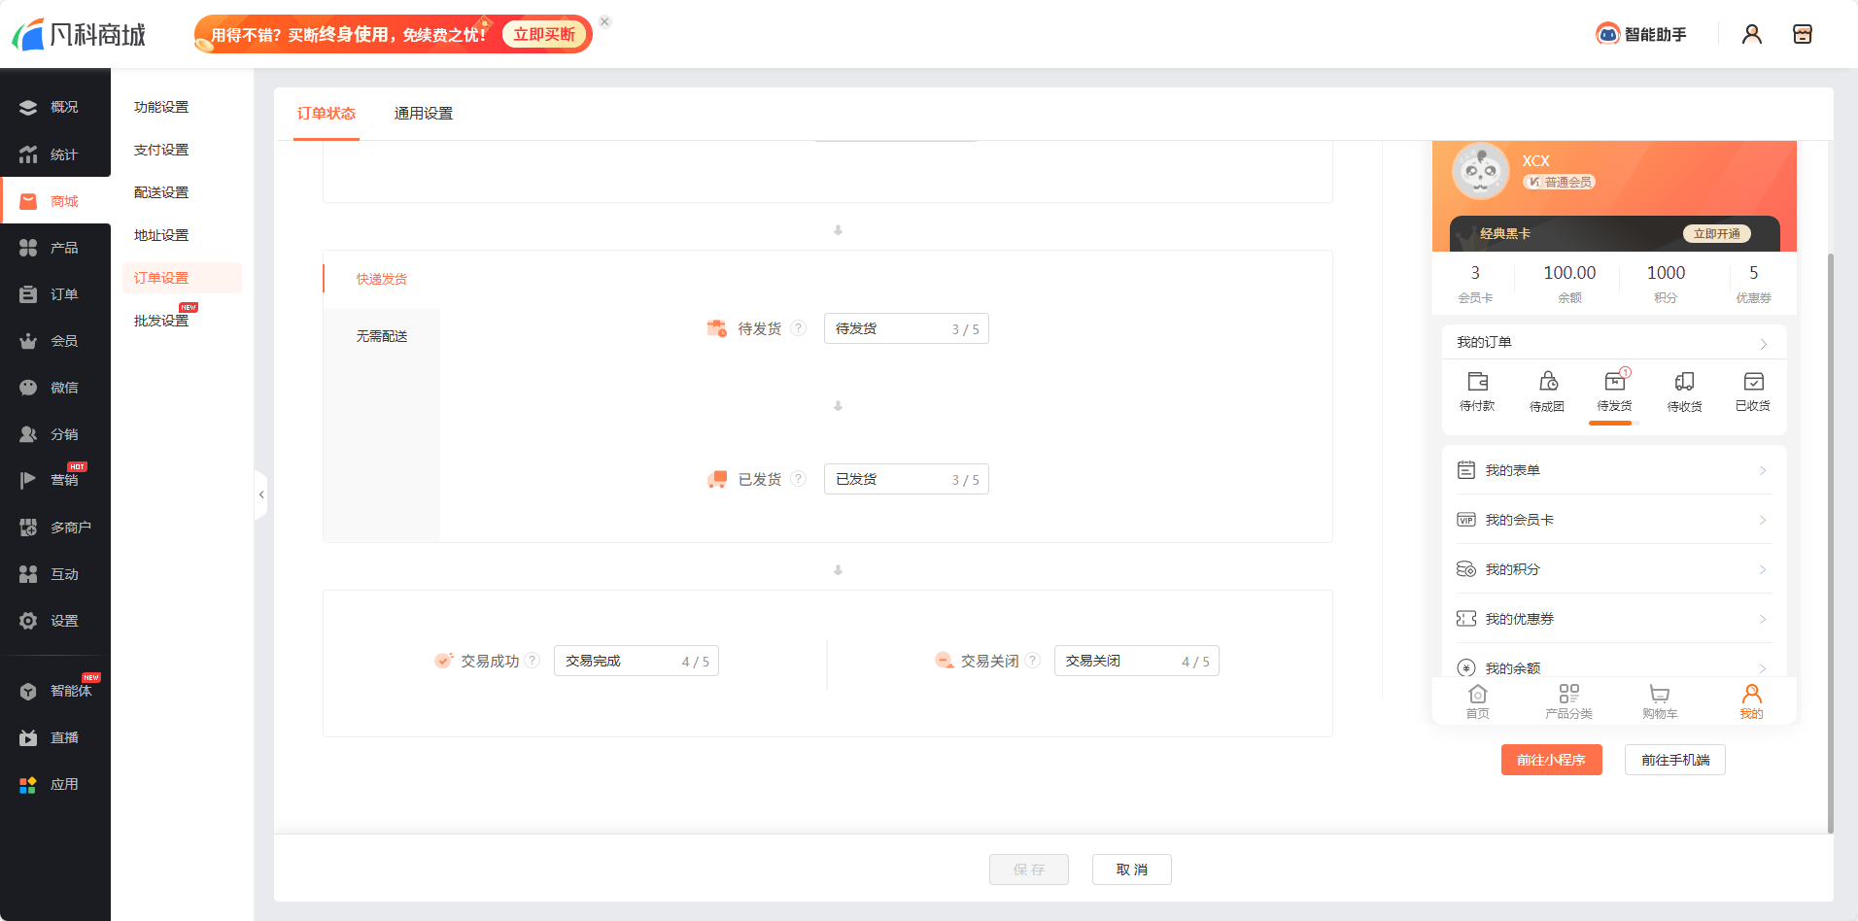Screen dimensions: 1858x921
Task: Open the 订单 section in the left sidebar
Action: click(55, 293)
